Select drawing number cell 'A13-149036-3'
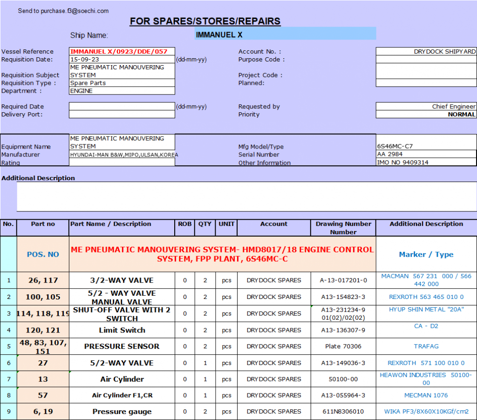The image size is (477, 420). pos(343,363)
